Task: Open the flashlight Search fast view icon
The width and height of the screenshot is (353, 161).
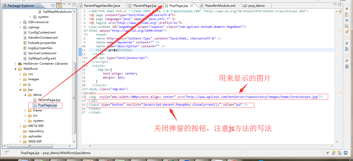Action: pyautogui.click(x=347, y=32)
